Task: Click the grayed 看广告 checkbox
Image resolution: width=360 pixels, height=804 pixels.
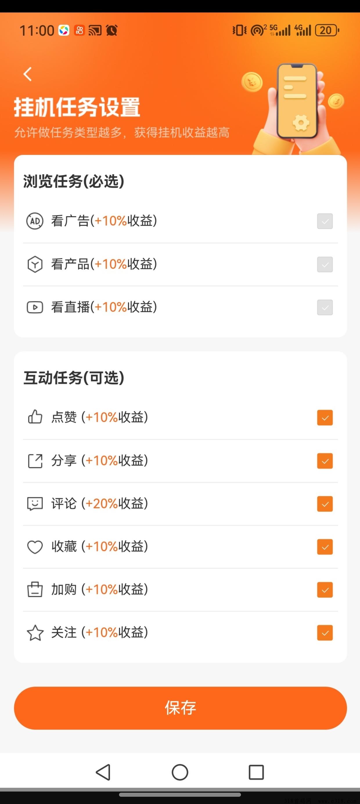Action: point(325,221)
